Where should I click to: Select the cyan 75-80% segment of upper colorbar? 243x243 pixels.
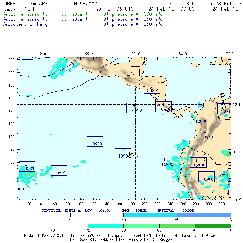coord(150,215)
